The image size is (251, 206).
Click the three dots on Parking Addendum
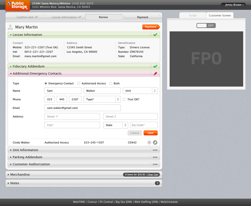pyautogui.click(x=155, y=157)
